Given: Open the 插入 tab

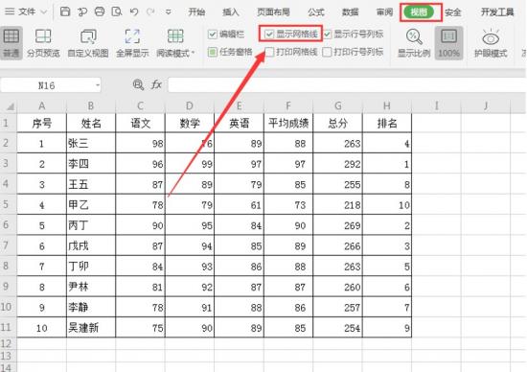Looking at the screenshot, I should 231,12.
